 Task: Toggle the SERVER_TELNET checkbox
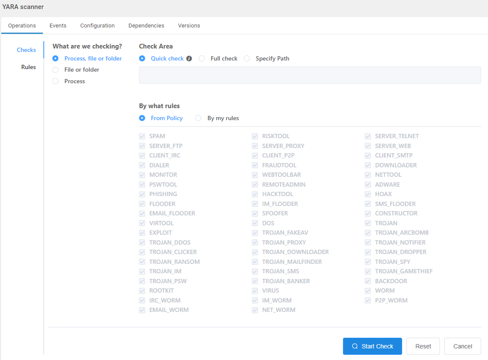368,136
